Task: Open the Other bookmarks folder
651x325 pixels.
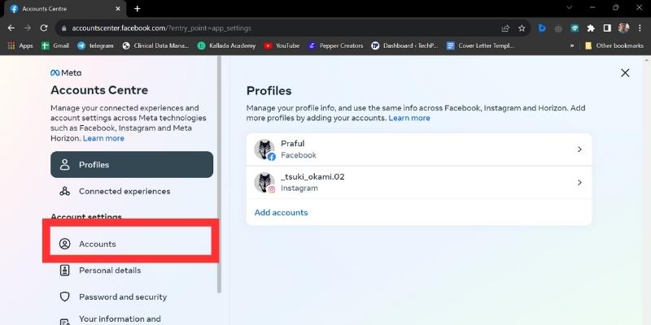Action: coord(614,45)
